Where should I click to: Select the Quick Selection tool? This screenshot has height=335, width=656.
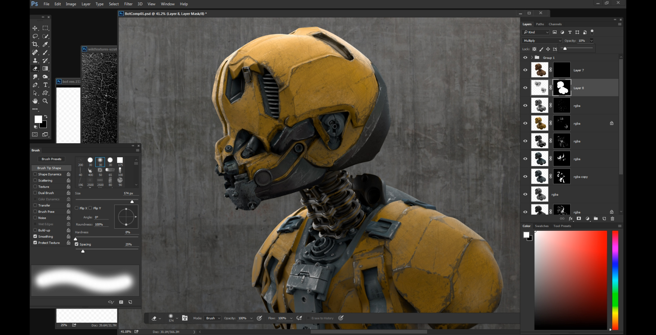[45, 36]
